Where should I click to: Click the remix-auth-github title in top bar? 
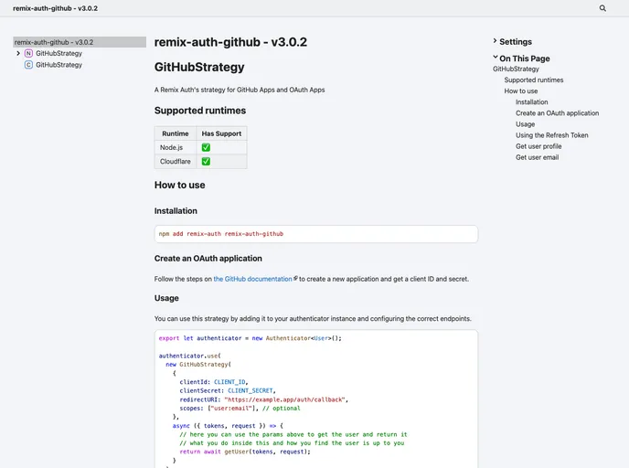click(56, 8)
